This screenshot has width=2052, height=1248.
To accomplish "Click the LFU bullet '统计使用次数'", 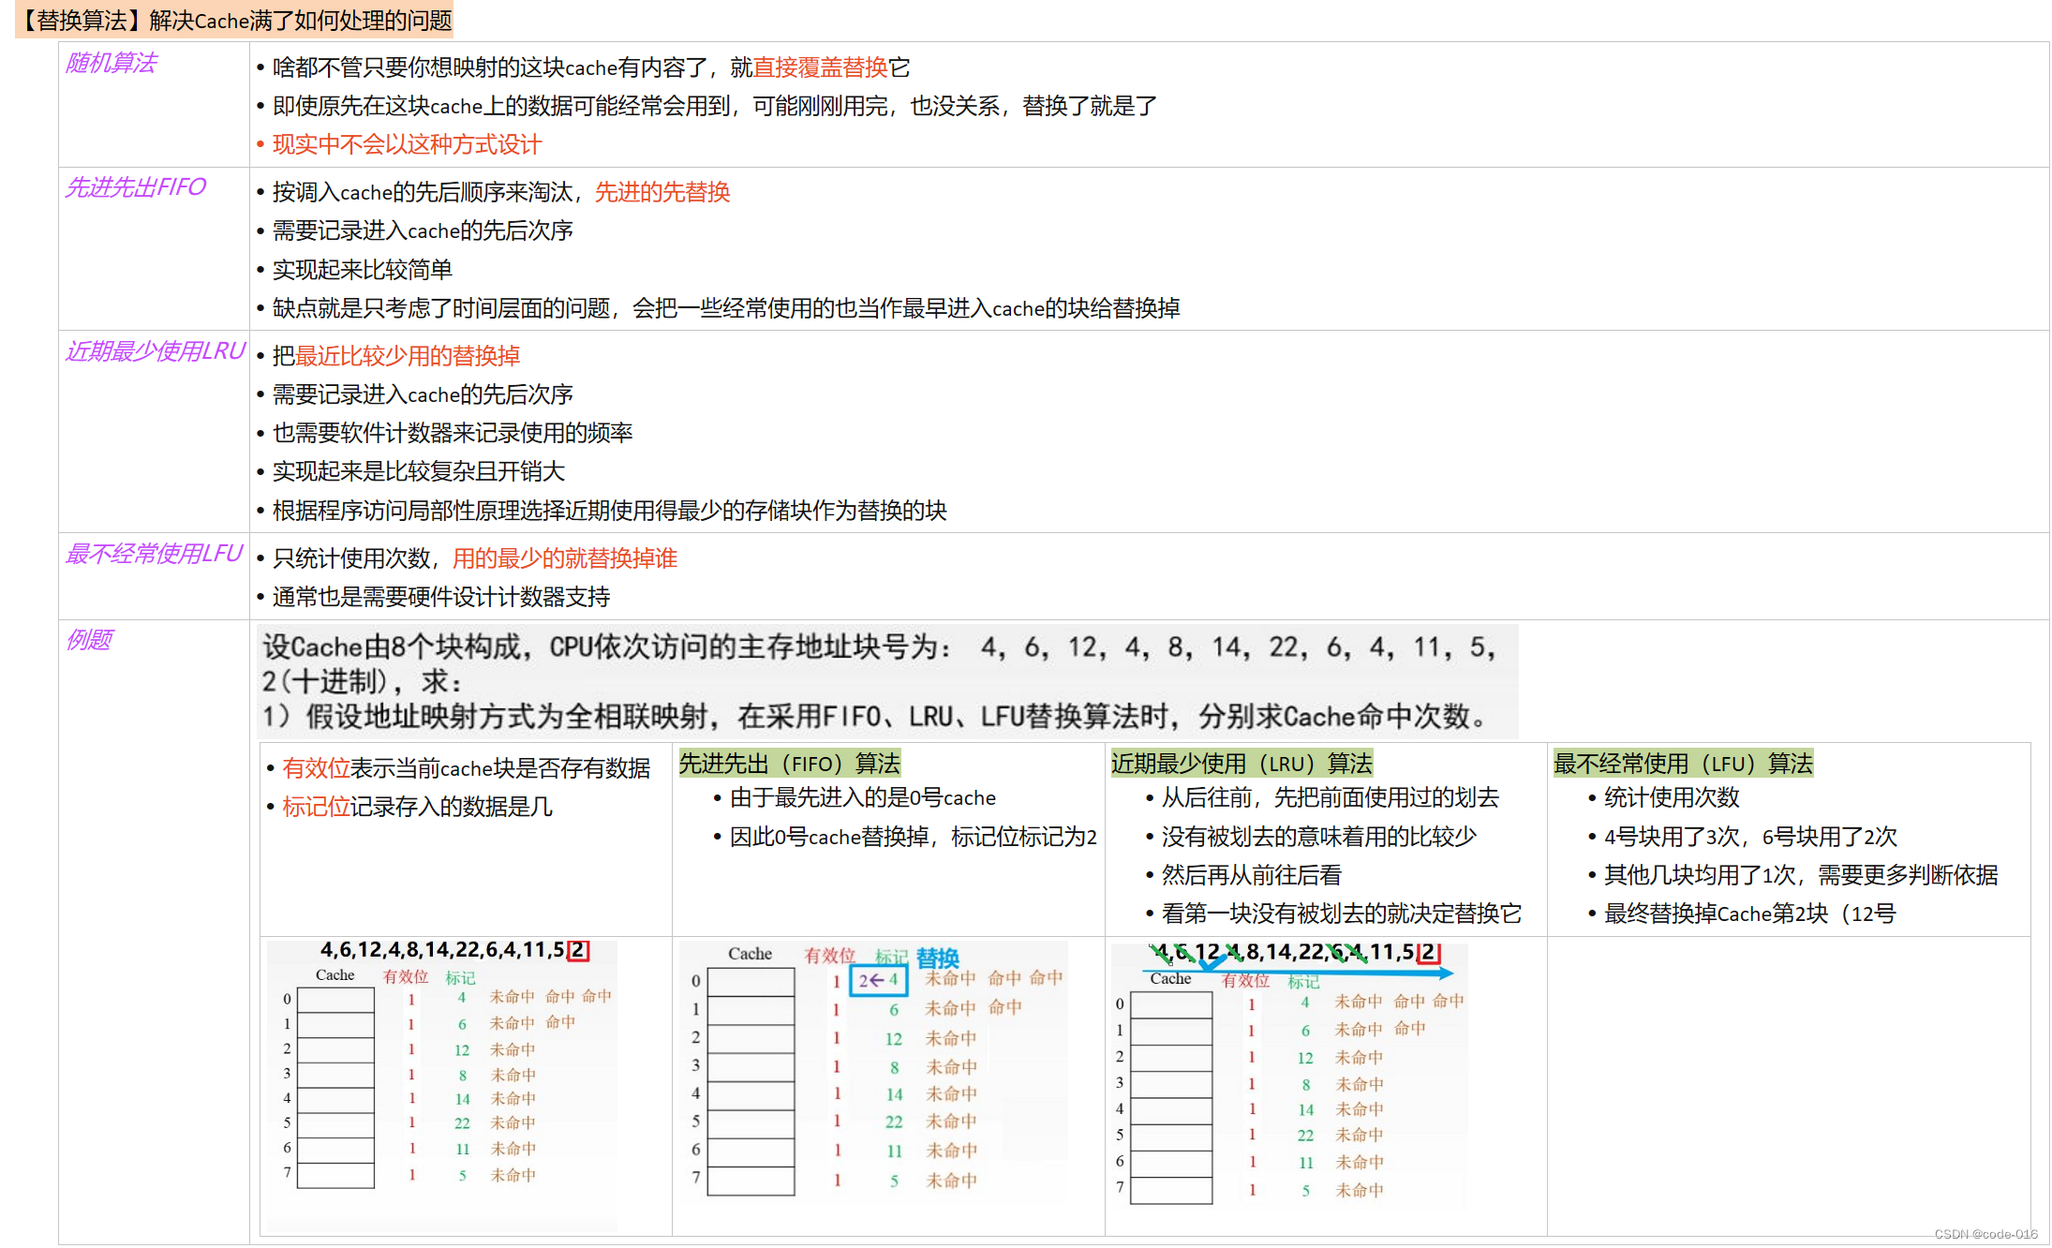I will click(x=1671, y=797).
